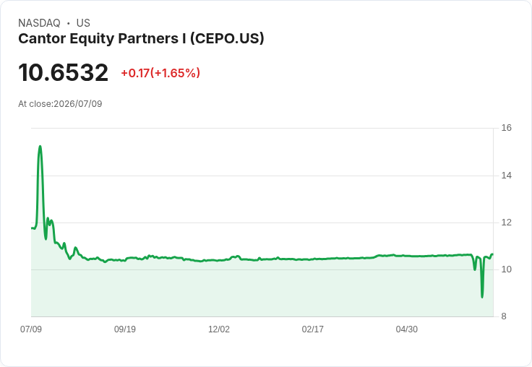Viewport: 532px width, 367px height.
Task: Click the US market label
Action: (x=83, y=23)
